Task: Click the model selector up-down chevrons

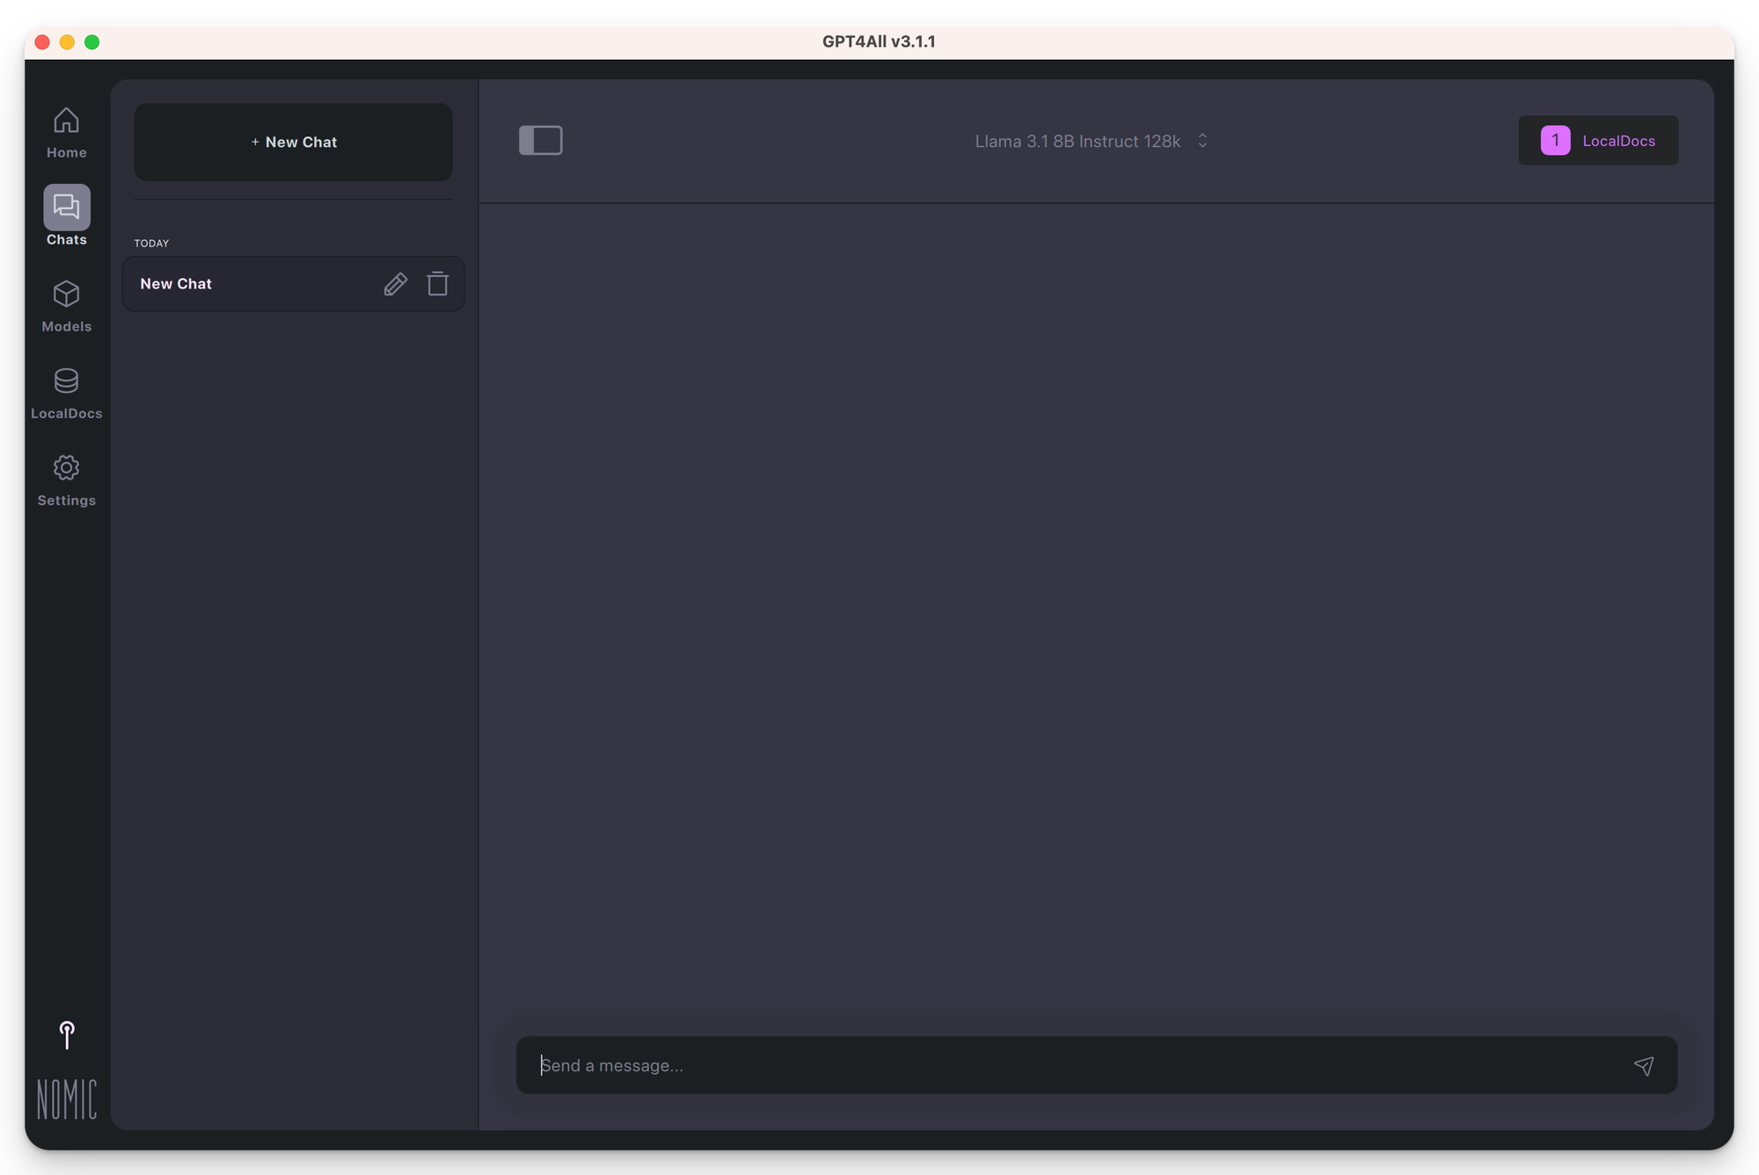Action: (x=1202, y=141)
